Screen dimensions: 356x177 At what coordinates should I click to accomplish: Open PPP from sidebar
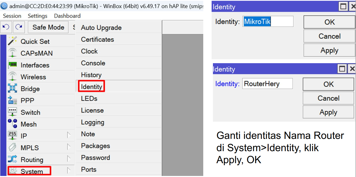click(27, 101)
